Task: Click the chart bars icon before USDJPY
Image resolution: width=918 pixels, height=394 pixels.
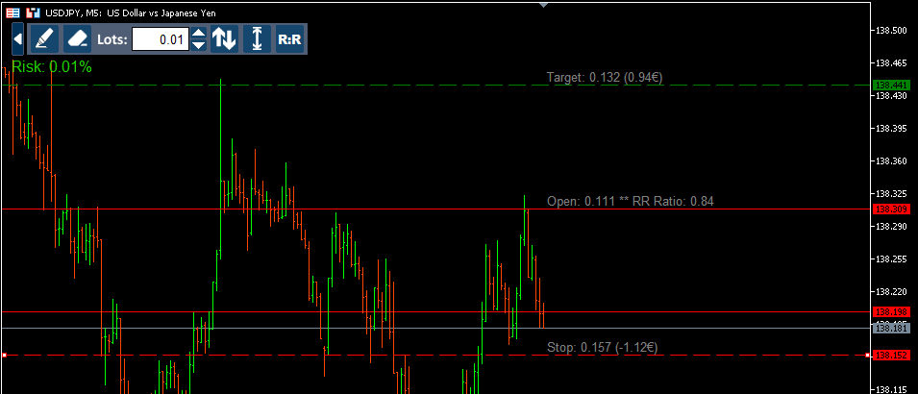Action: (x=35, y=12)
